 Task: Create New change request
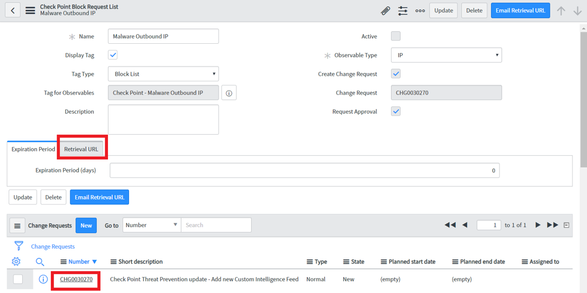pos(86,225)
